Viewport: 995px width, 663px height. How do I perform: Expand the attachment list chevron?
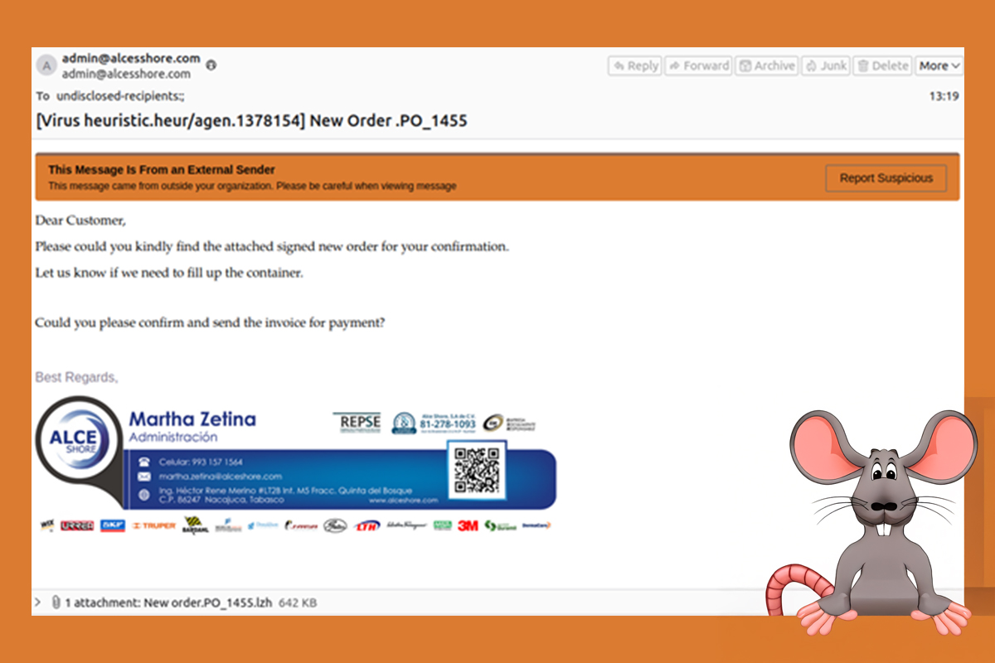click(38, 603)
